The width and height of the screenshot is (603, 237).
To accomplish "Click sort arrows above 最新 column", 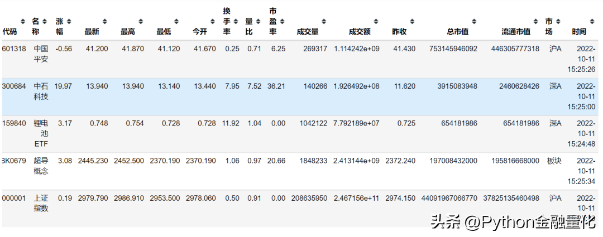I will tap(104, 22).
